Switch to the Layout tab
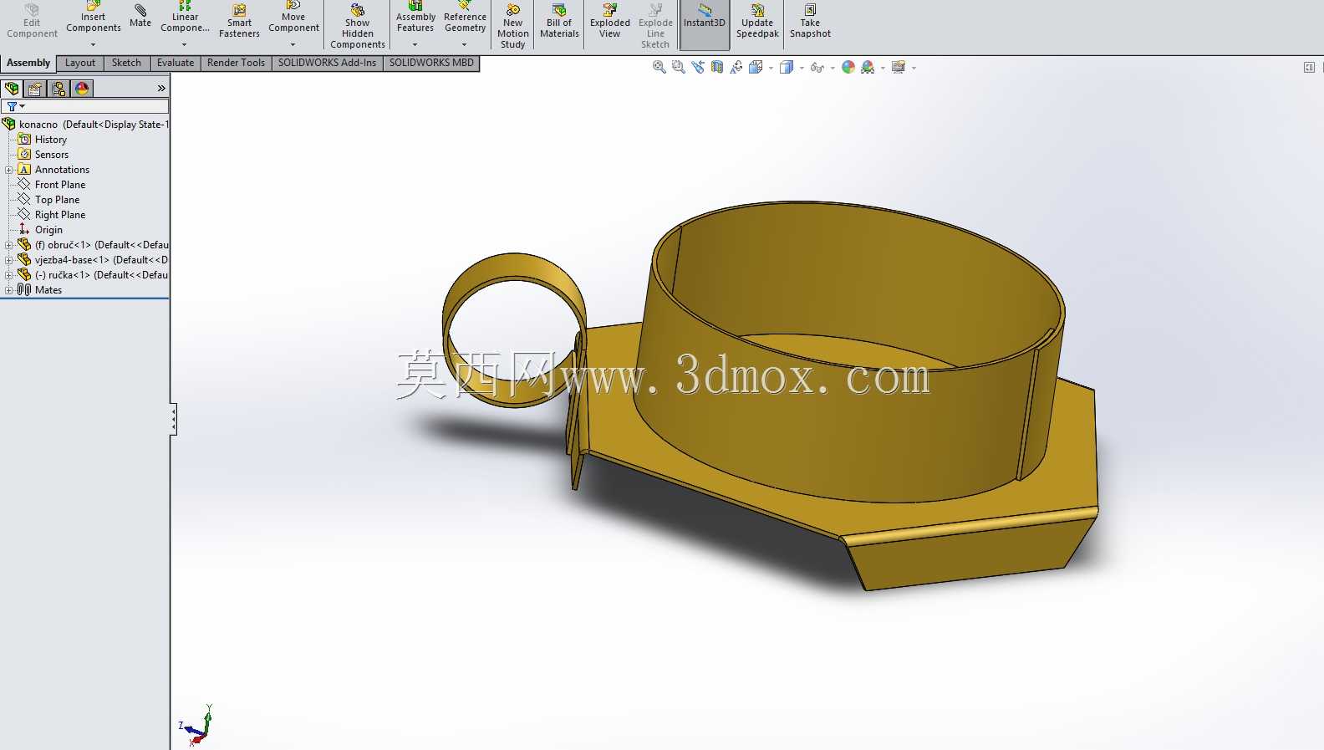This screenshot has height=750, width=1324. 80,63
